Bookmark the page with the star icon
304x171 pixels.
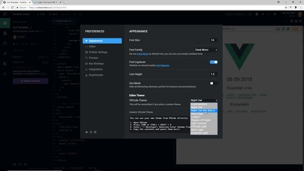pyautogui.click(x=286, y=8)
